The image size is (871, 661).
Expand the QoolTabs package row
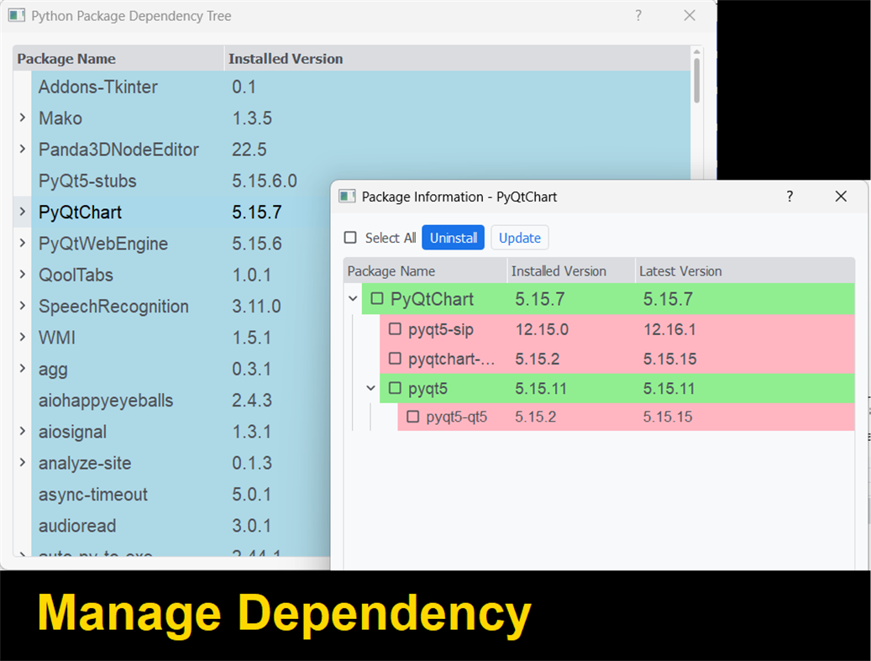point(22,275)
